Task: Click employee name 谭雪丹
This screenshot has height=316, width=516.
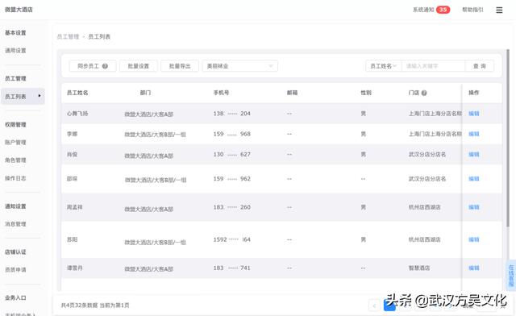Action: 75,268
